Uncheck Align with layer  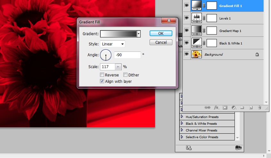tap(102, 81)
